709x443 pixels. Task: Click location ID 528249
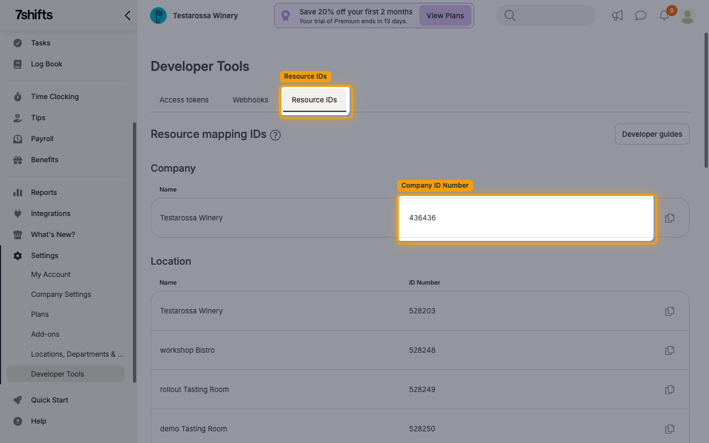click(x=422, y=389)
